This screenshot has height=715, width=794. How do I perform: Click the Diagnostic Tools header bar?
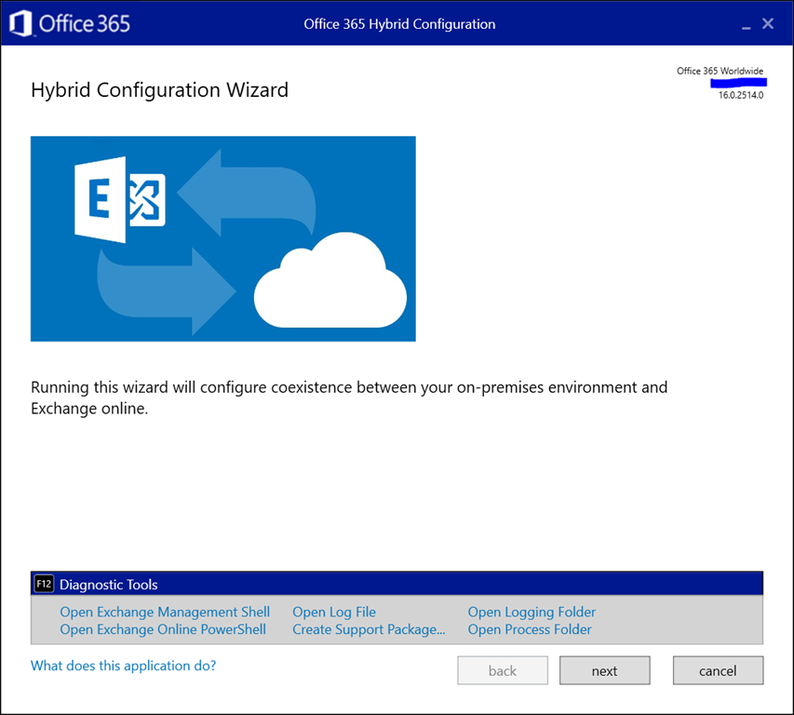tap(397, 585)
